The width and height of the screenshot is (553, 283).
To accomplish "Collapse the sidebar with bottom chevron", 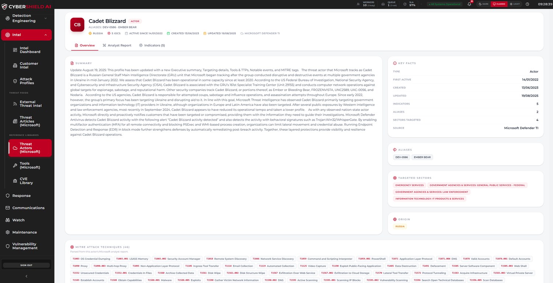I will pos(26,276).
